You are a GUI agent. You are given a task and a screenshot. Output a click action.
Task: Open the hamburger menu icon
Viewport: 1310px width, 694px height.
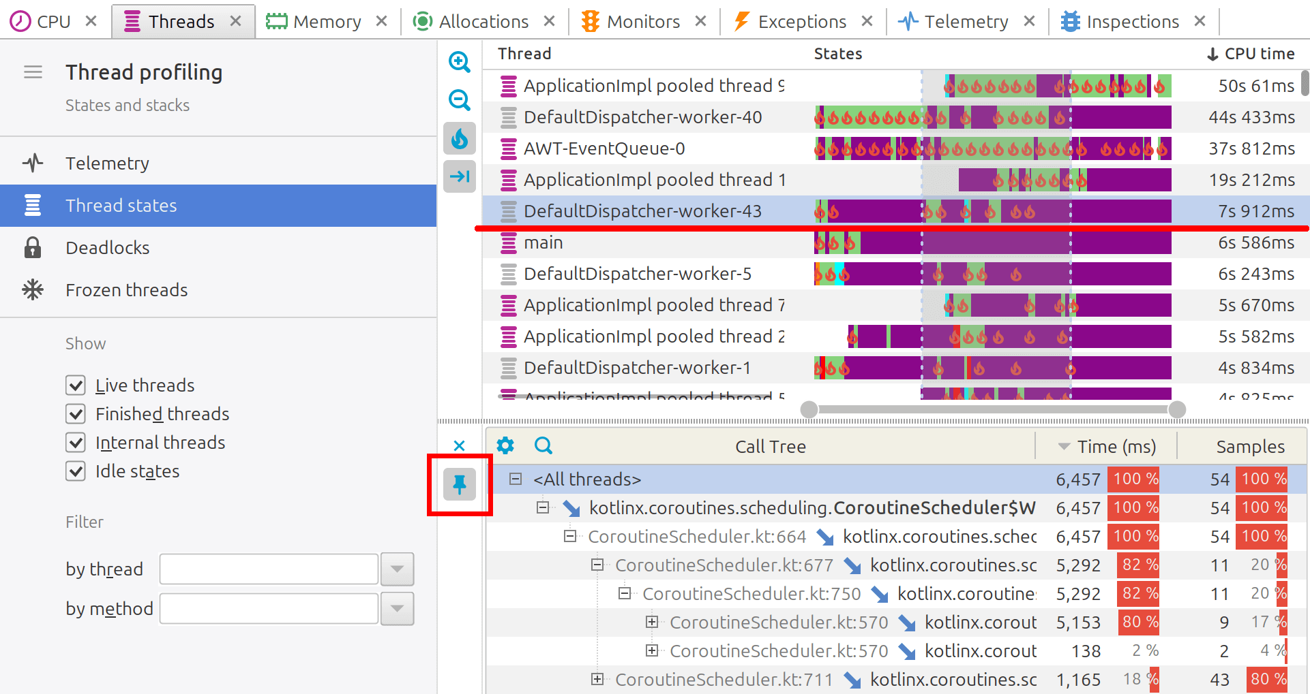(x=33, y=72)
